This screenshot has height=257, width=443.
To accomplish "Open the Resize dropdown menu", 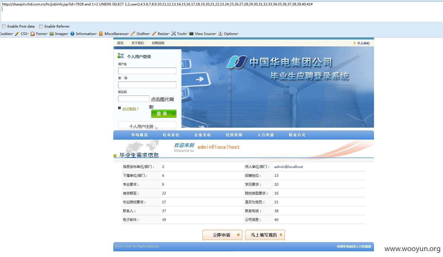I will [x=164, y=34].
